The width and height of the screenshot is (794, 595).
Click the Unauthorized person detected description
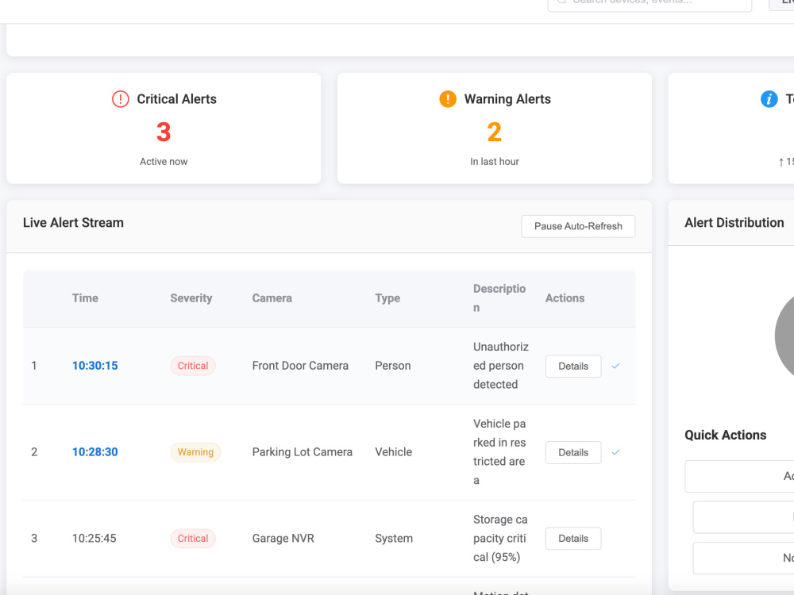coord(501,366)
